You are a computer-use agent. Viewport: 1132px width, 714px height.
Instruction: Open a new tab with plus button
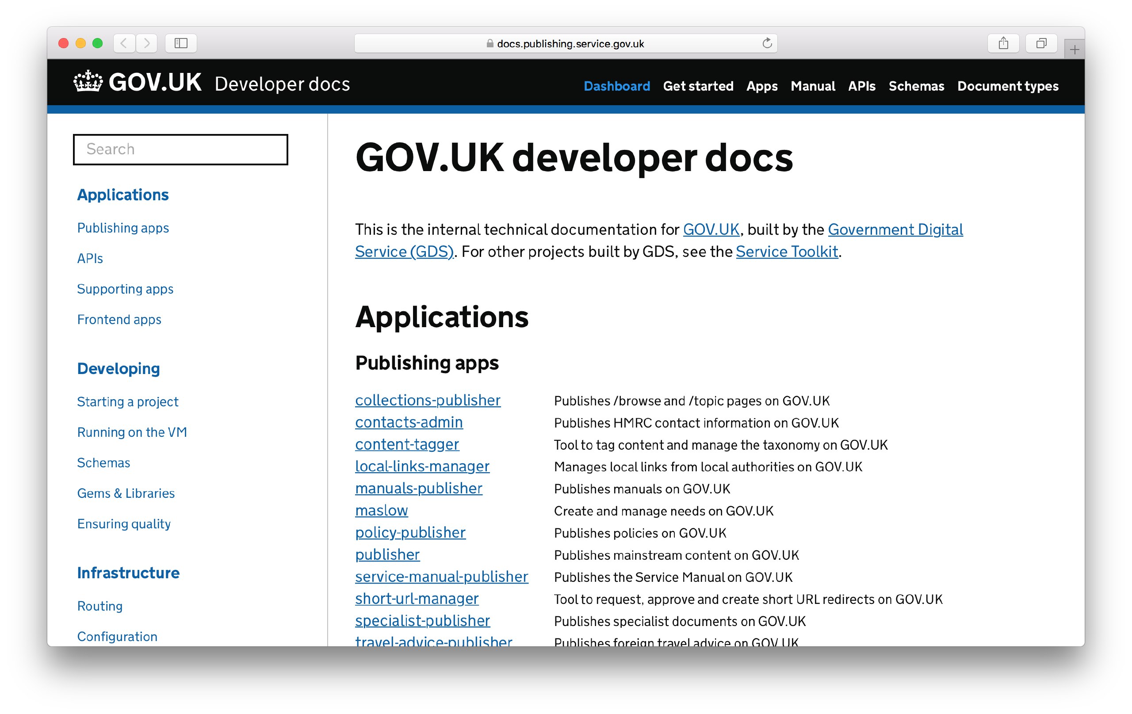pos(1074,50)
